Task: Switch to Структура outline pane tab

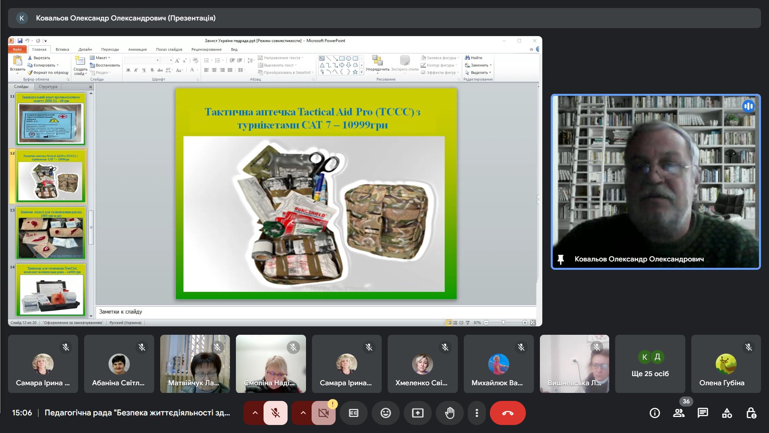Action: tap(48, 87)
